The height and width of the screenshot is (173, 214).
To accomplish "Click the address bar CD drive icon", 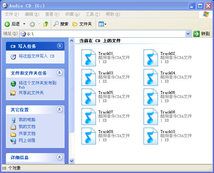I will coord(23,34).
